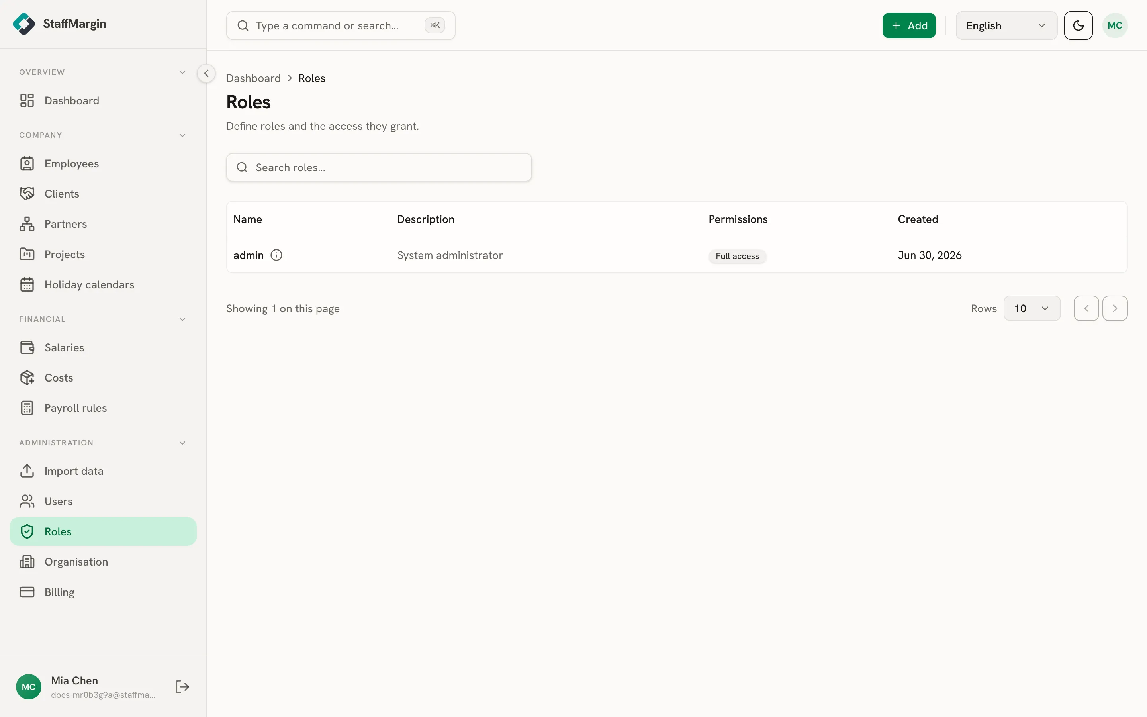Screen dimensions: 1147x717
Task: Open Employees via its badge icon
Action: (x=27, y=164)
